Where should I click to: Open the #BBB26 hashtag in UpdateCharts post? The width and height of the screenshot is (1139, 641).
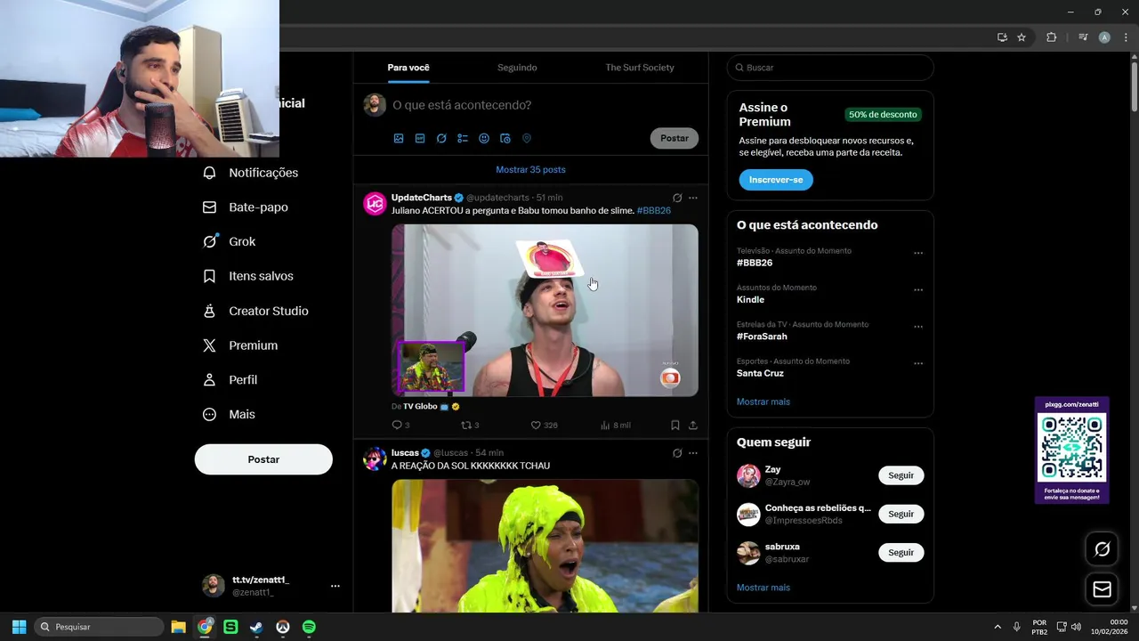654,211
